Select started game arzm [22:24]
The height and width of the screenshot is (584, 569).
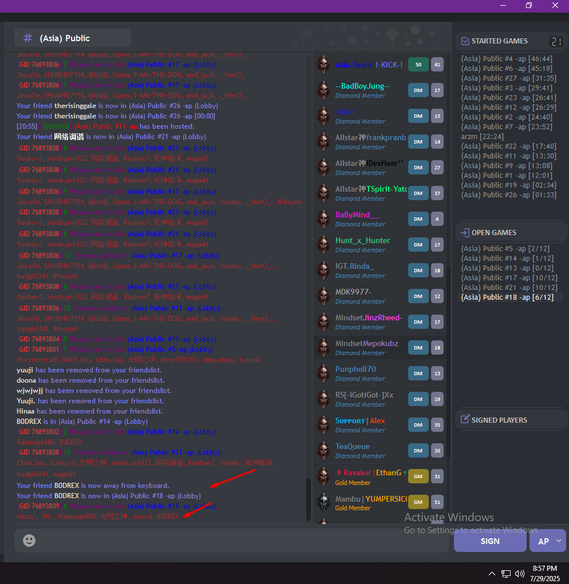click(482, 136)
